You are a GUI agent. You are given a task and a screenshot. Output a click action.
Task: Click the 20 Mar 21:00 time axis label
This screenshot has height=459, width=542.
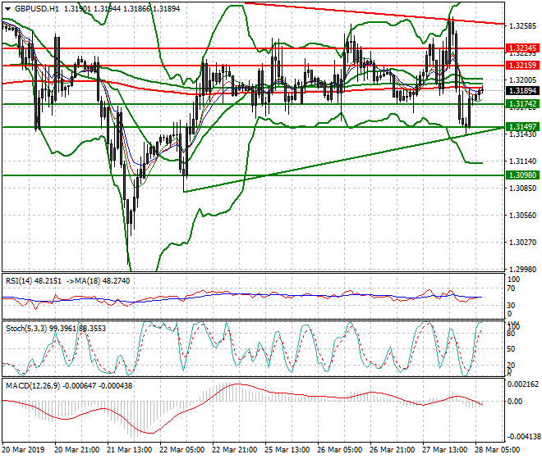tap(77, 450)
